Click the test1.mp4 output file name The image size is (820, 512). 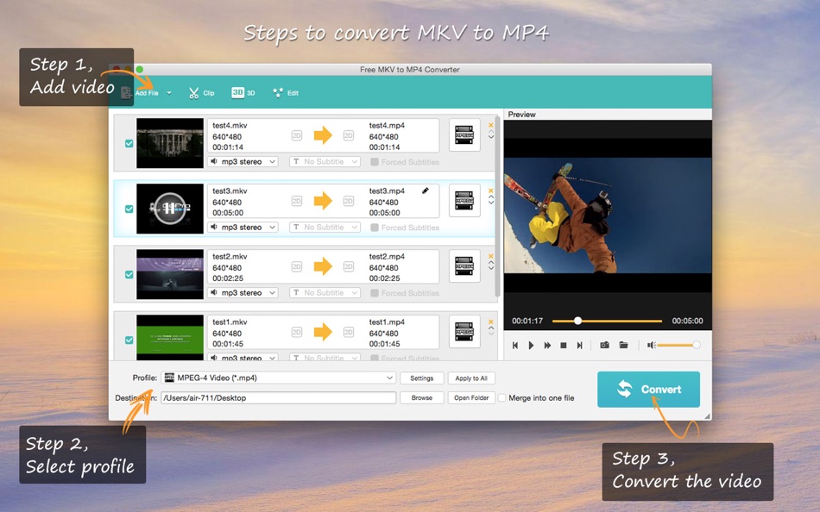387,322
